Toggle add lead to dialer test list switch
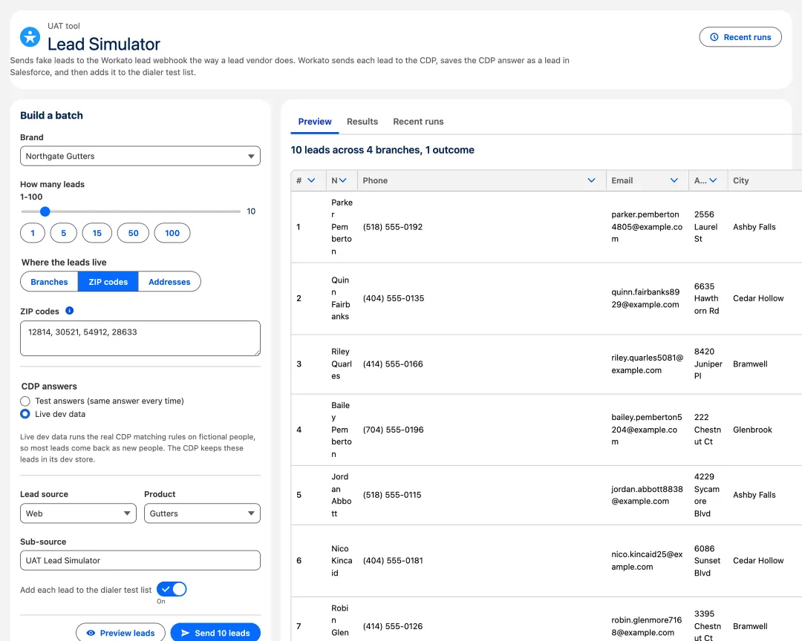802x641 pixels. click(172, 589)
